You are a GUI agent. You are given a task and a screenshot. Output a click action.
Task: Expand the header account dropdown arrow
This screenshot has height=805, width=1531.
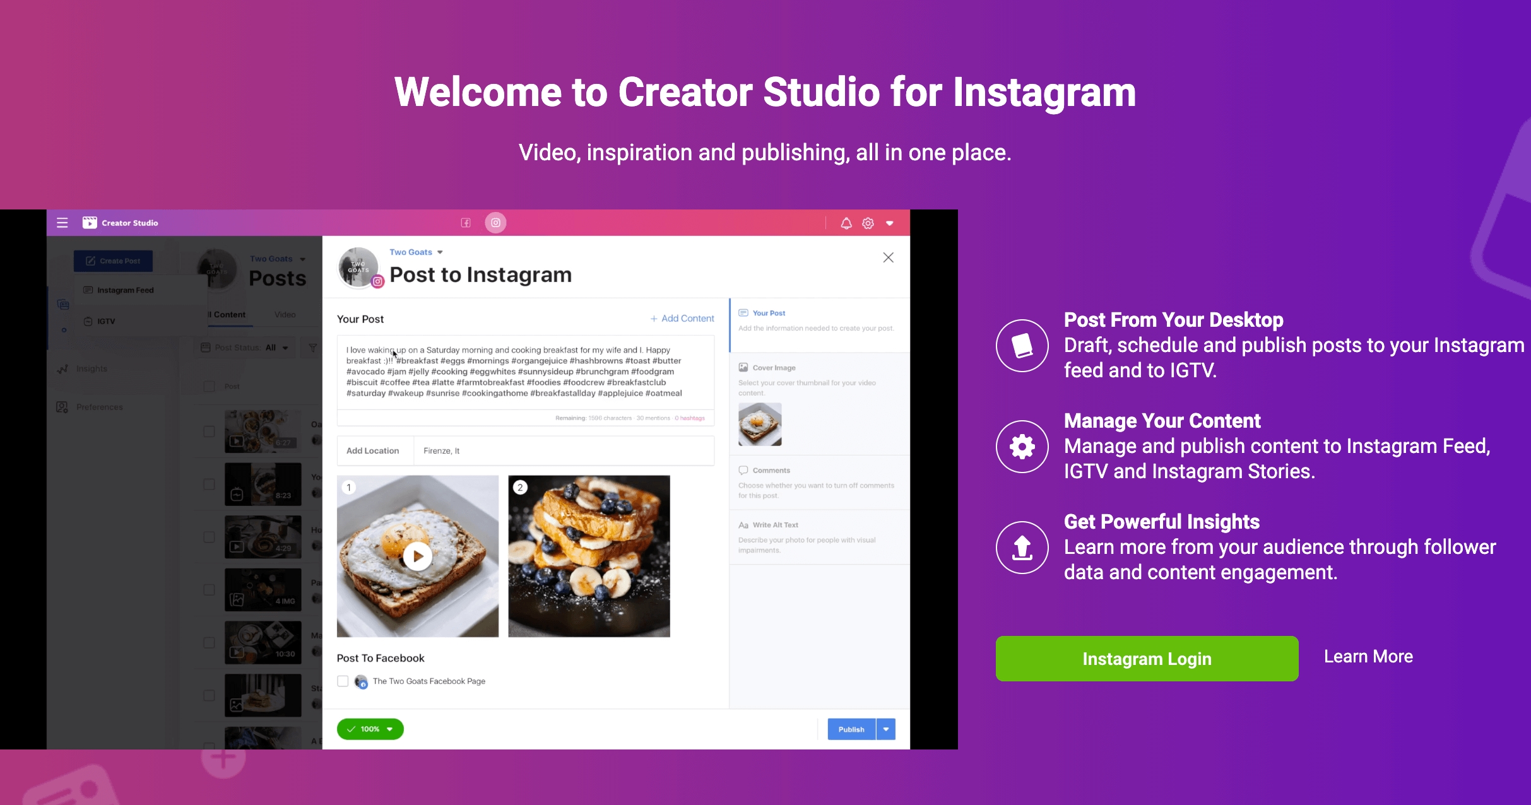point(890,223)
